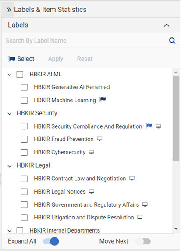The width and height of the screenshot is (181, 251).
Task: Click monitor icon next to Litigation and Dispute Resolution
Action: [x=140, y=217]
